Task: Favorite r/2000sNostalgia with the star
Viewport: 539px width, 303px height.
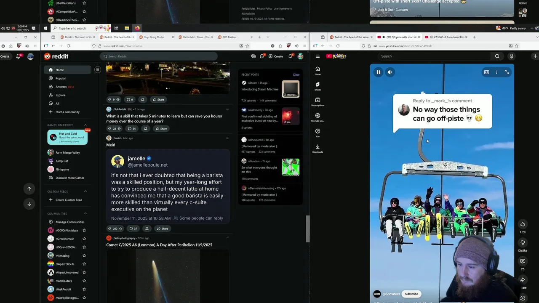Action: click(x=84, y=230)
